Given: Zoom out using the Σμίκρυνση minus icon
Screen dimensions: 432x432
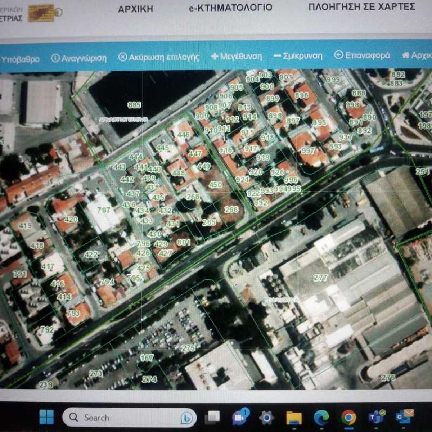Looking at the screenshot, I should point(277,56).
